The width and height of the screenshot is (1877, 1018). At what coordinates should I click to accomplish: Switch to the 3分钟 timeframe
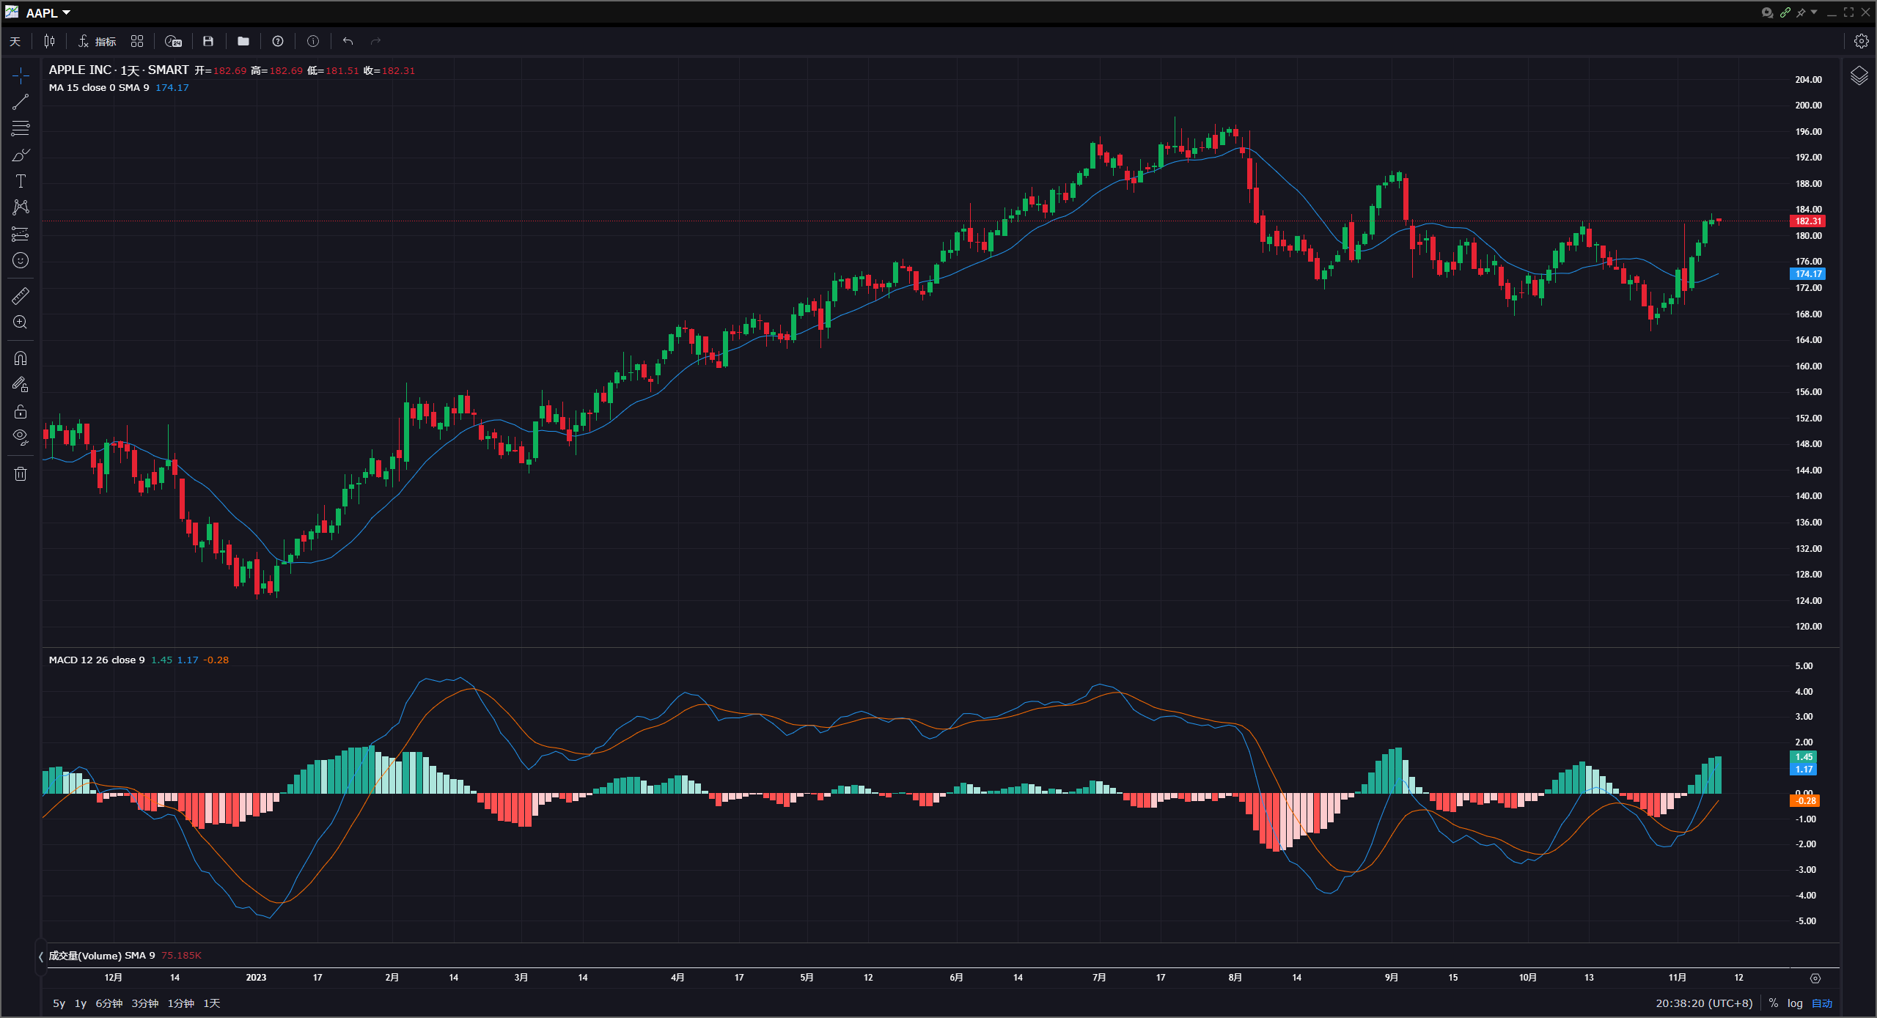coord(144,1003)
